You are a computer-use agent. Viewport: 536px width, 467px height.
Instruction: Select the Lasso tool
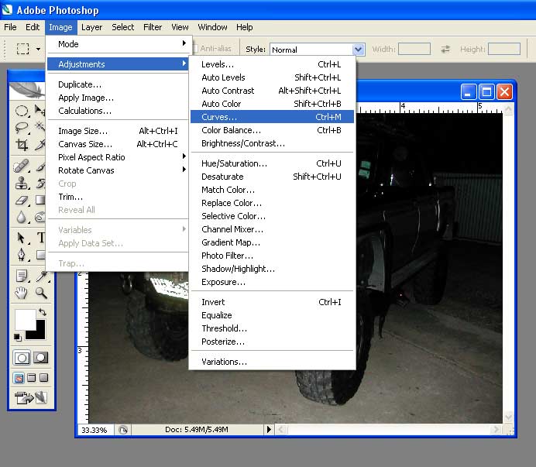(22, 127)
